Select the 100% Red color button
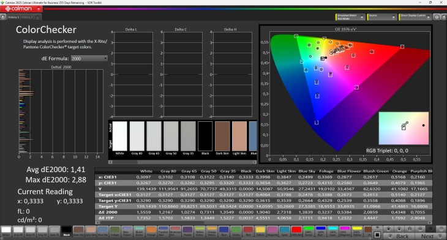Image resolution: width=447 pixels, height=240 pixels. (x=296, y=231)
